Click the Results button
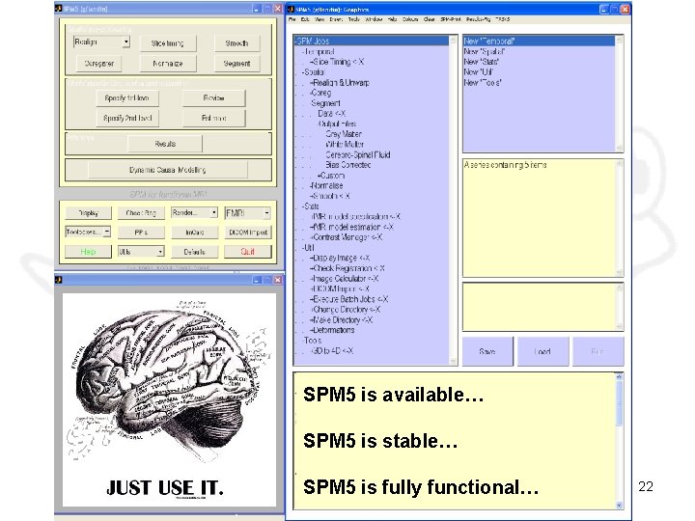695x521 pixels. click(x=165, y=144)
